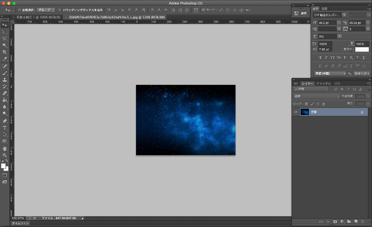Enable the 自動選択 checkbox

tap(19, 10)
